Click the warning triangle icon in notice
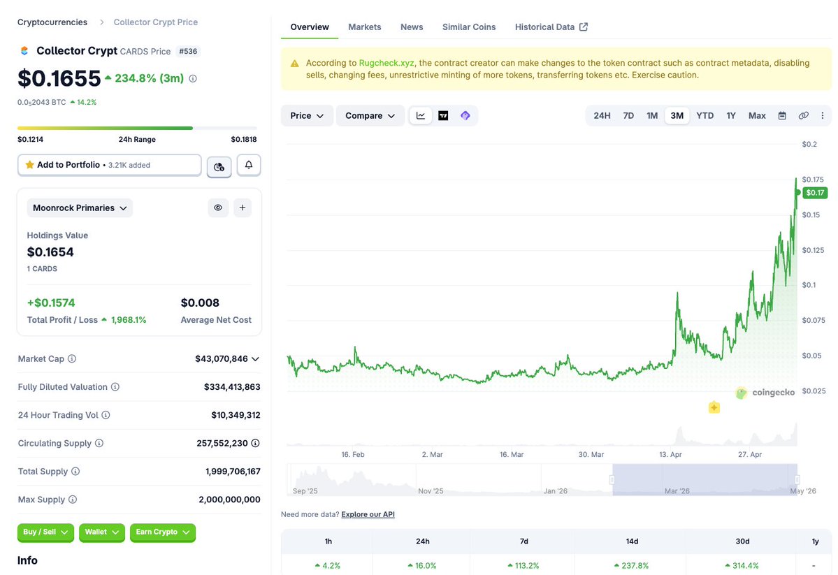Screen dimensions: 838x575 294,64
